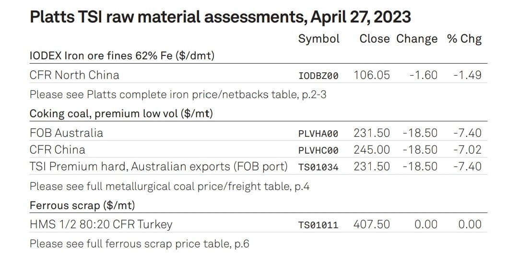Viewport: 518px width, 266px height.
Task: Click the IODEX Iron ore fines section heading
Action: click(x=122, y=55)
